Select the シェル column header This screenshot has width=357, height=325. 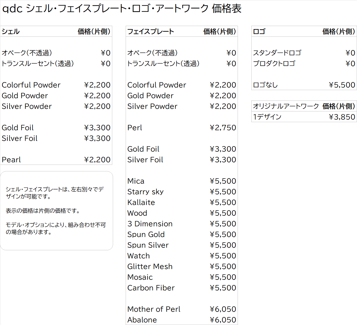pyautogui.click(x=11, y=31)
